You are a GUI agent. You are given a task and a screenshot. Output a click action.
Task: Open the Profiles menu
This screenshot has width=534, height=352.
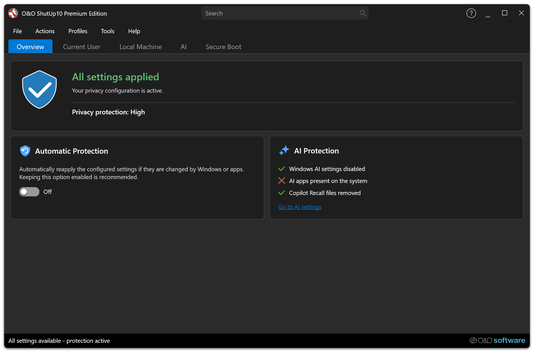[x=78, y=31]
